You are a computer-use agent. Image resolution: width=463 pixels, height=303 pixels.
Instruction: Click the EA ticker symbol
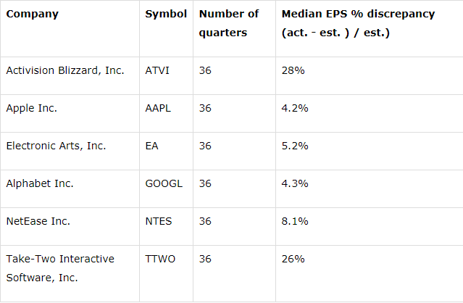click(x=151, y=146)
